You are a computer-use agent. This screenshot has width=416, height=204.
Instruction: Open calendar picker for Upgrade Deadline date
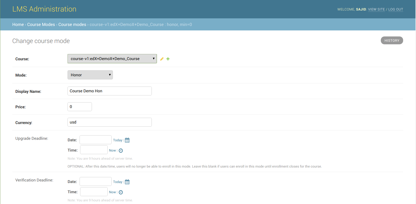[x=127, y=140]
